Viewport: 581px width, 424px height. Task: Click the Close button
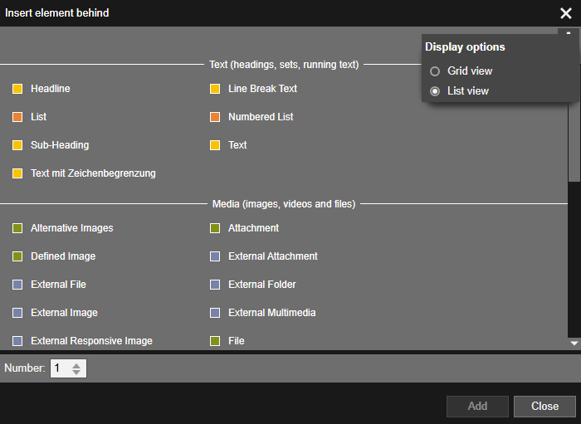click(544, 407)
